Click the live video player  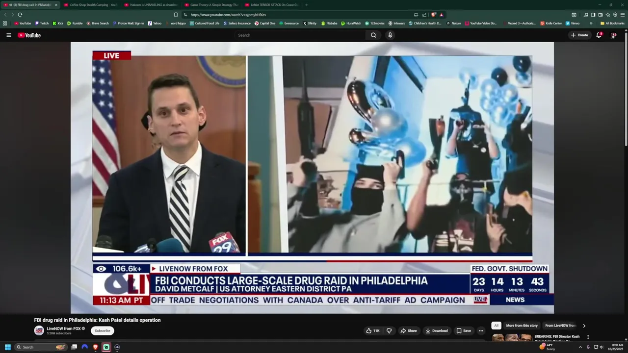pyautogui.click(x=312, y=177)
